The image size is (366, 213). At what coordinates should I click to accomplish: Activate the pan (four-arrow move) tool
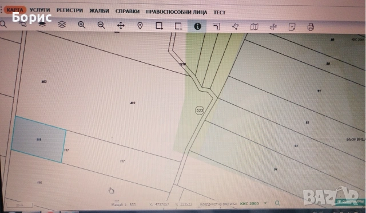(121, 25)
